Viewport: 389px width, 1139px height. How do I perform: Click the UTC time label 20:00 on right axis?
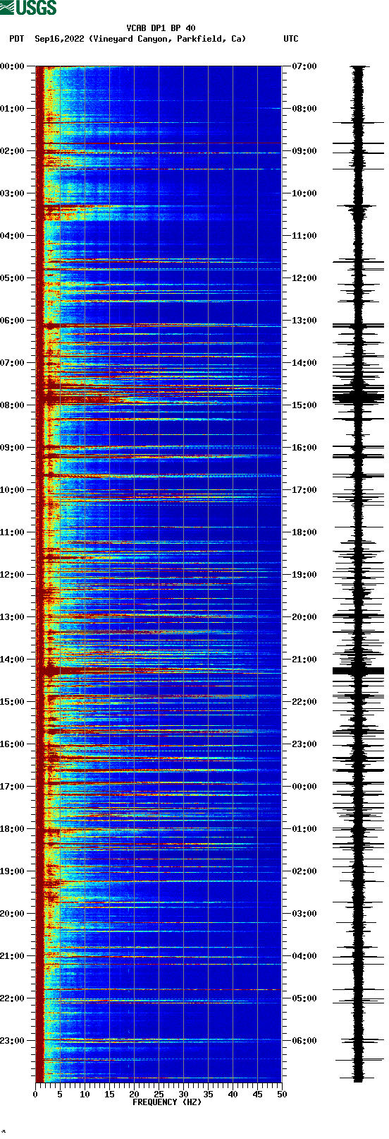pos(304,617)
